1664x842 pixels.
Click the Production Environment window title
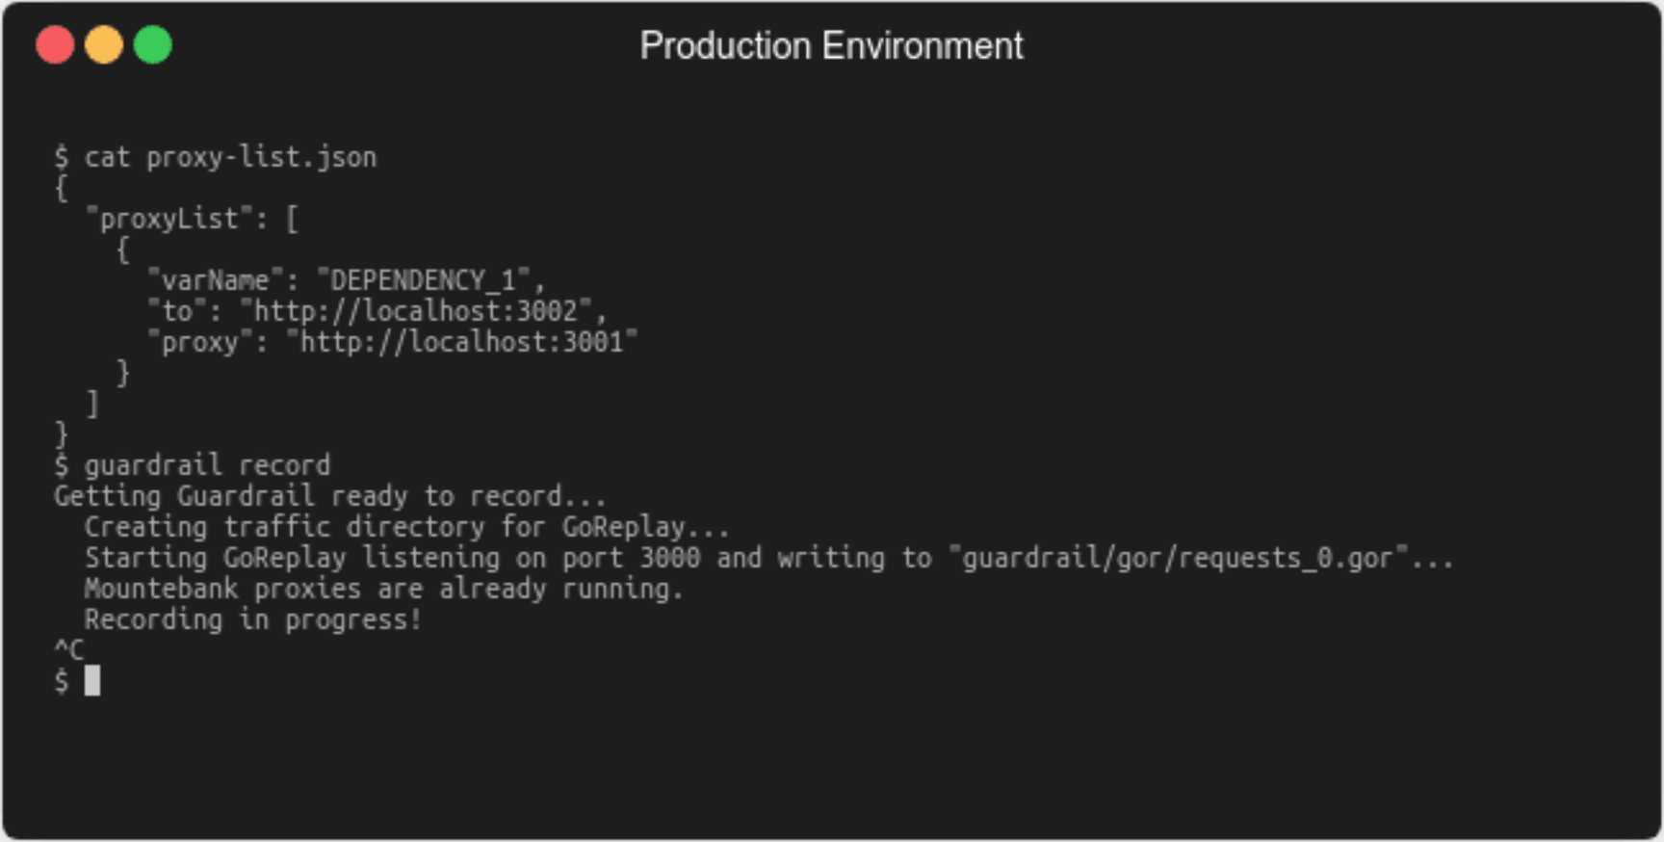click(831, 46)
